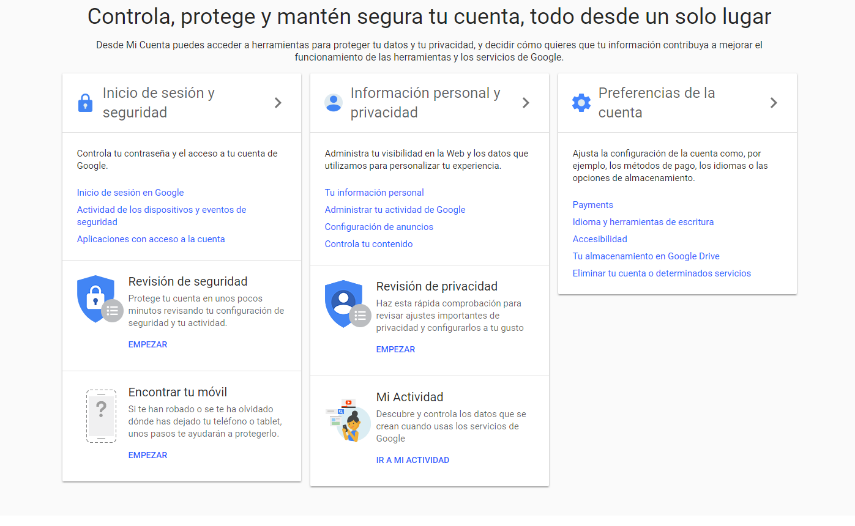855x526 pixels.
Task: Click the Revisión de privacidad title
Action: 437,286
